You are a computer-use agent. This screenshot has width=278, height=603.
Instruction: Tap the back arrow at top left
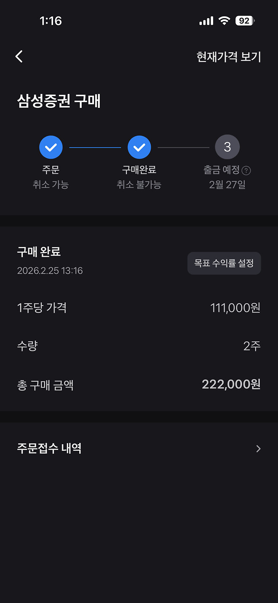19,56
